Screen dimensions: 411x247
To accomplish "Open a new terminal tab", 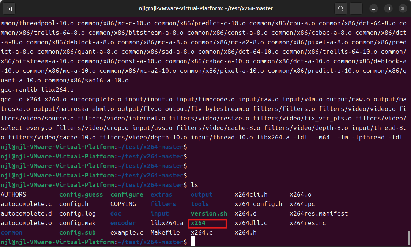I will click(9, 8).
